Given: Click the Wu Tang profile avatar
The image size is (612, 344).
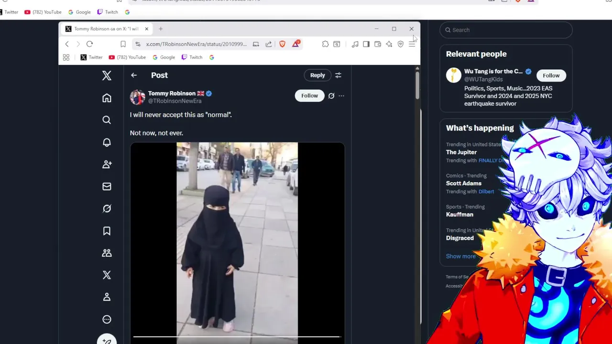Looking at the screenshot, I should pyautogui.click(x=454, y=75).
